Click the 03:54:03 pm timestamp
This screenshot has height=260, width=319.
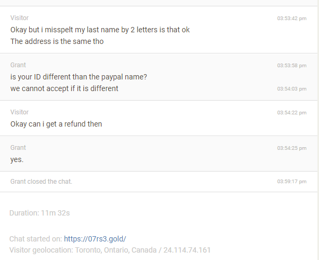(x=292, y=89)
